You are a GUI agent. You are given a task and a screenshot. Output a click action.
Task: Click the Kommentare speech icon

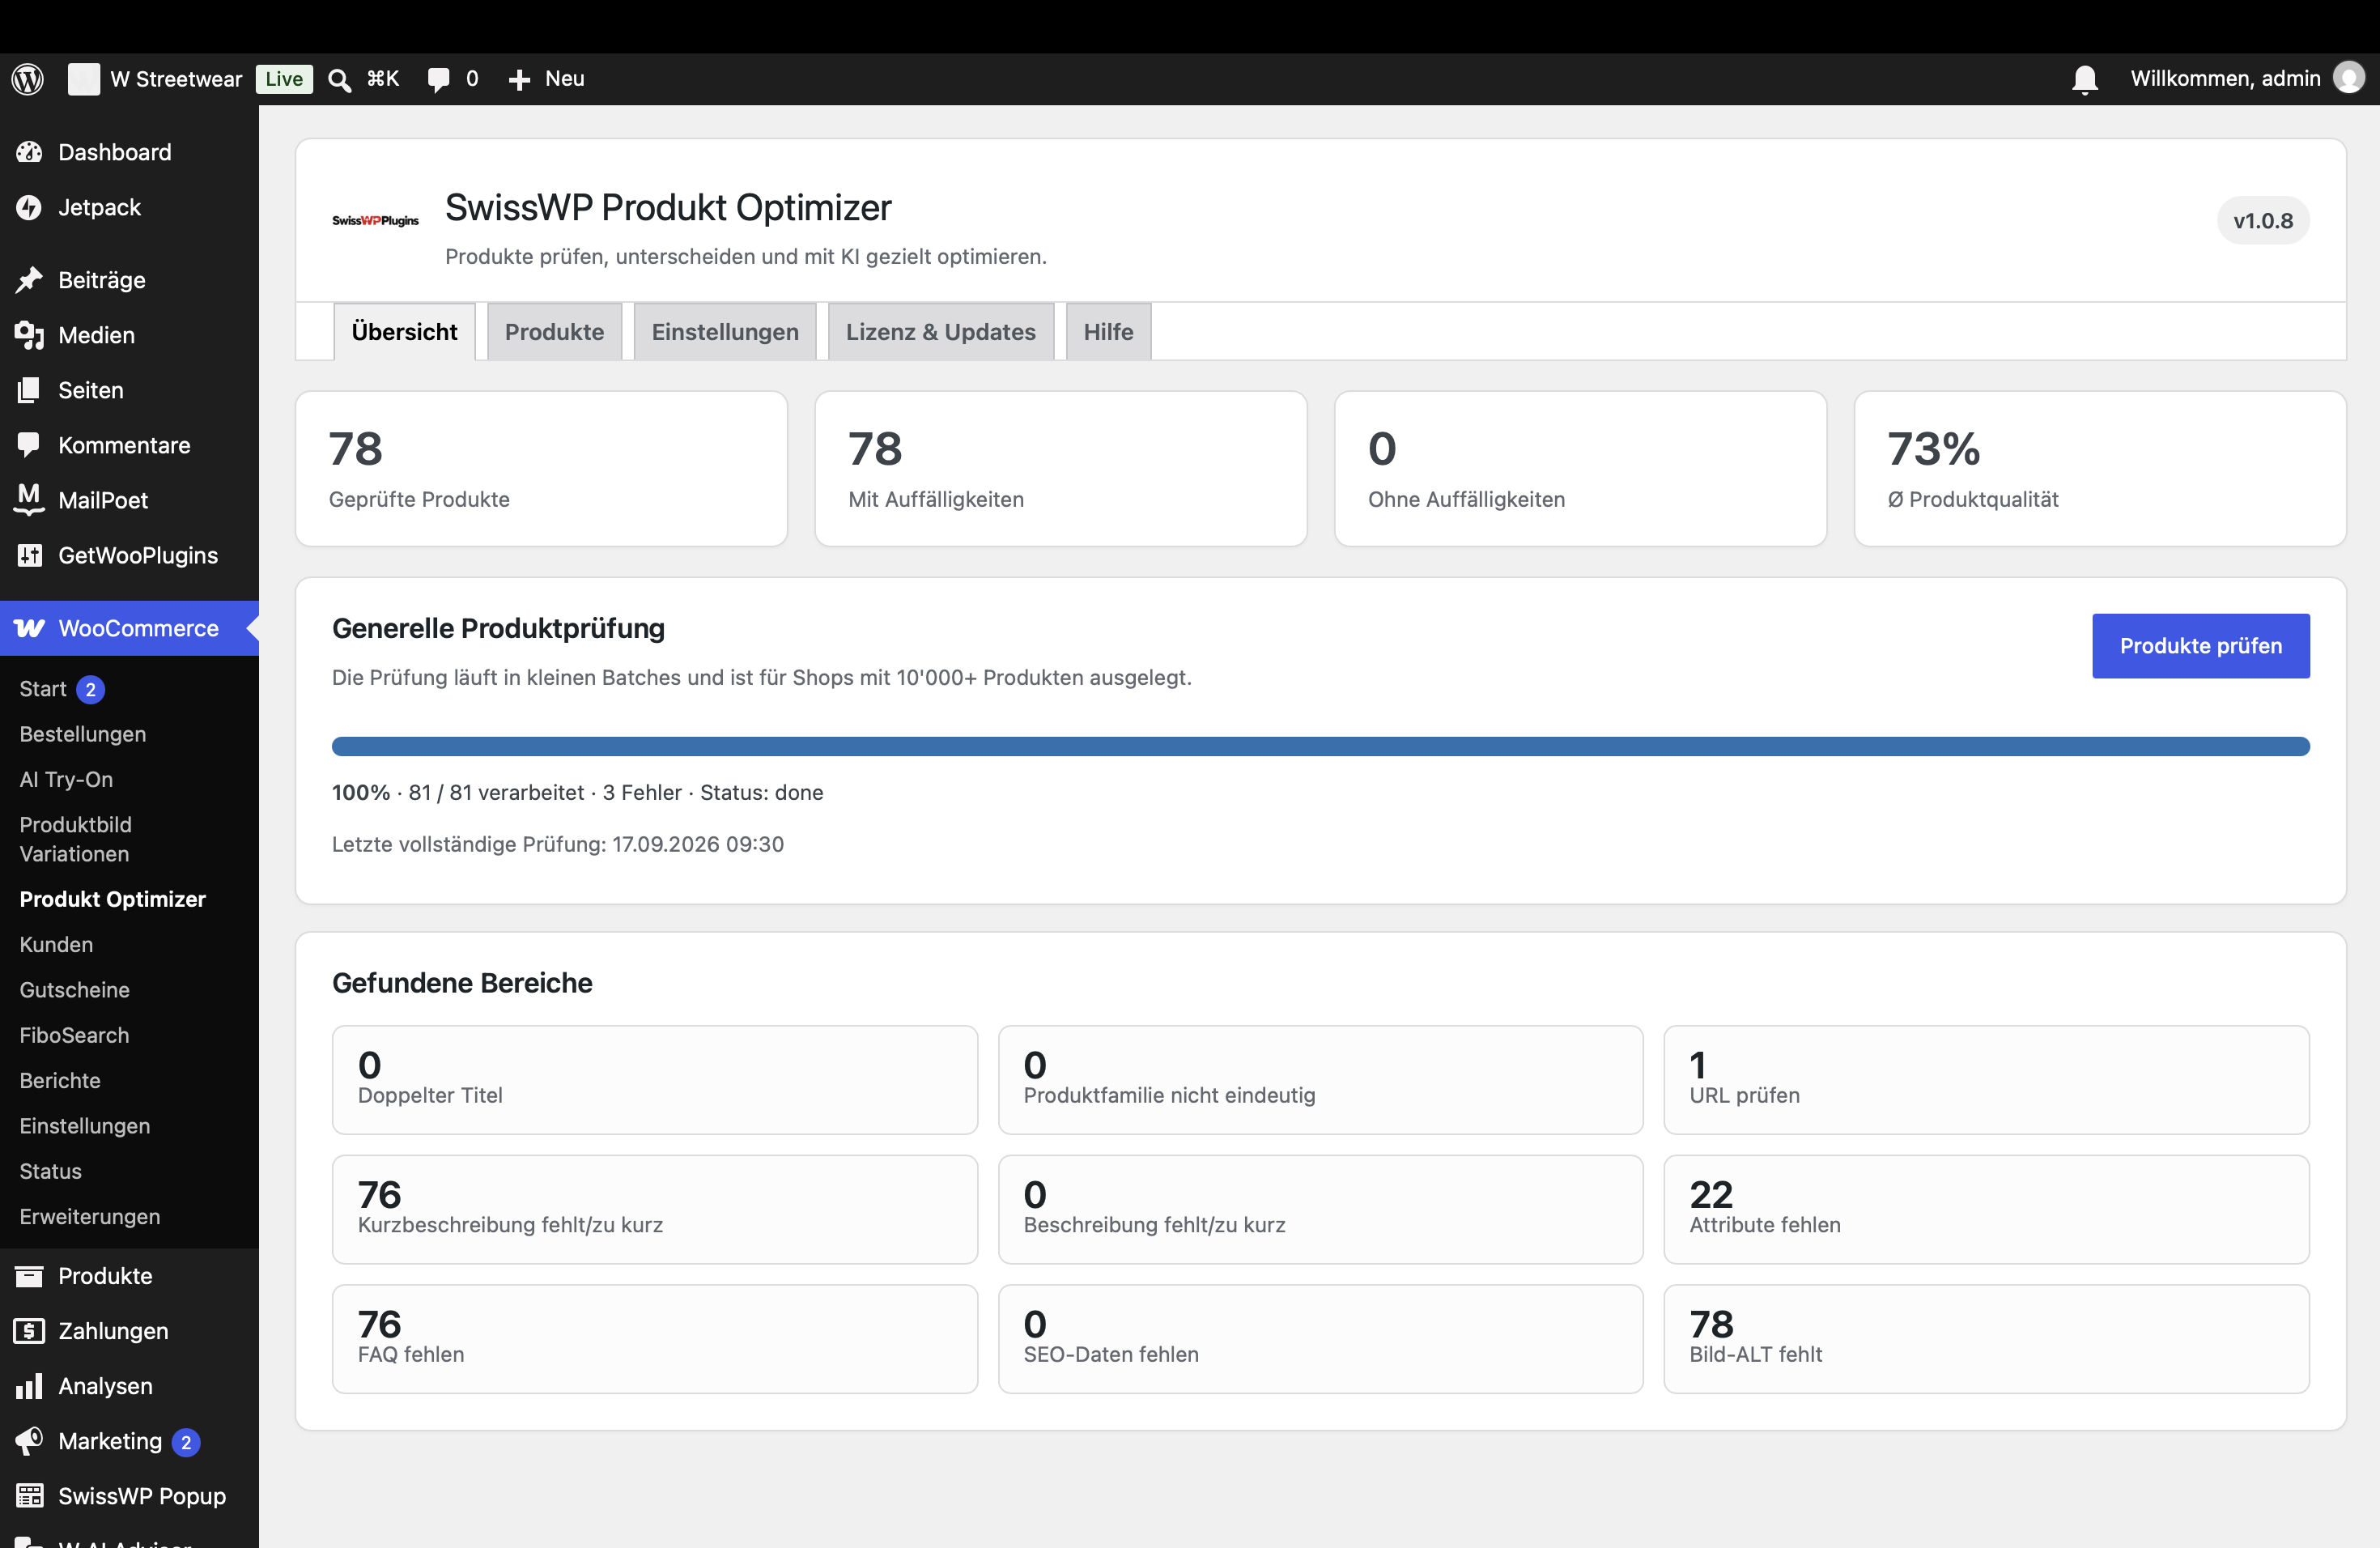point(29,445)
